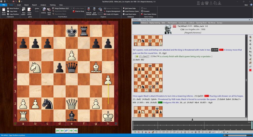The image size is (253, 137).
Task: Expand the Mega Database 2021 dropdown
Action: click(71, 8)
